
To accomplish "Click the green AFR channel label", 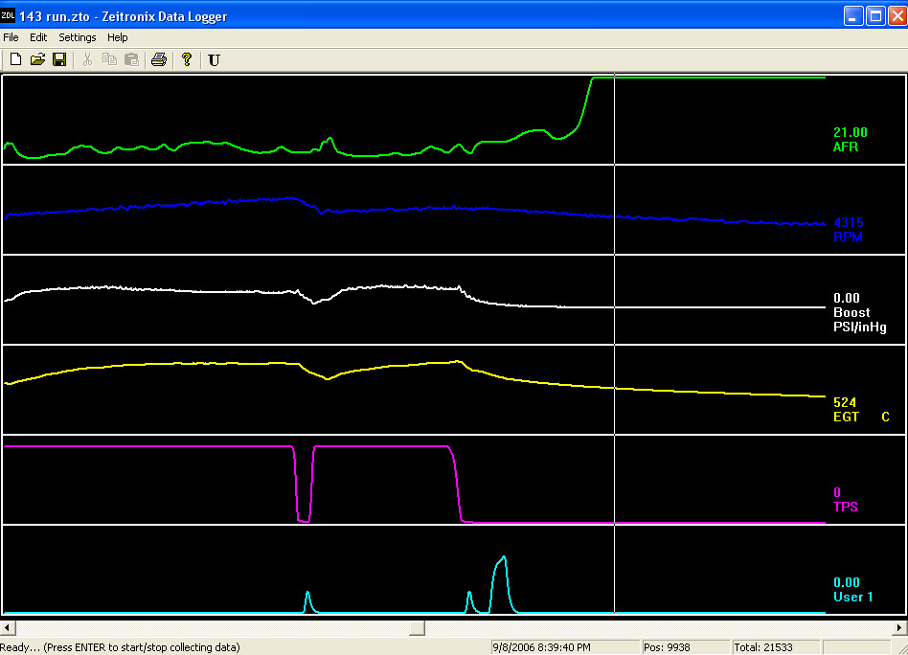I will 846,147.
